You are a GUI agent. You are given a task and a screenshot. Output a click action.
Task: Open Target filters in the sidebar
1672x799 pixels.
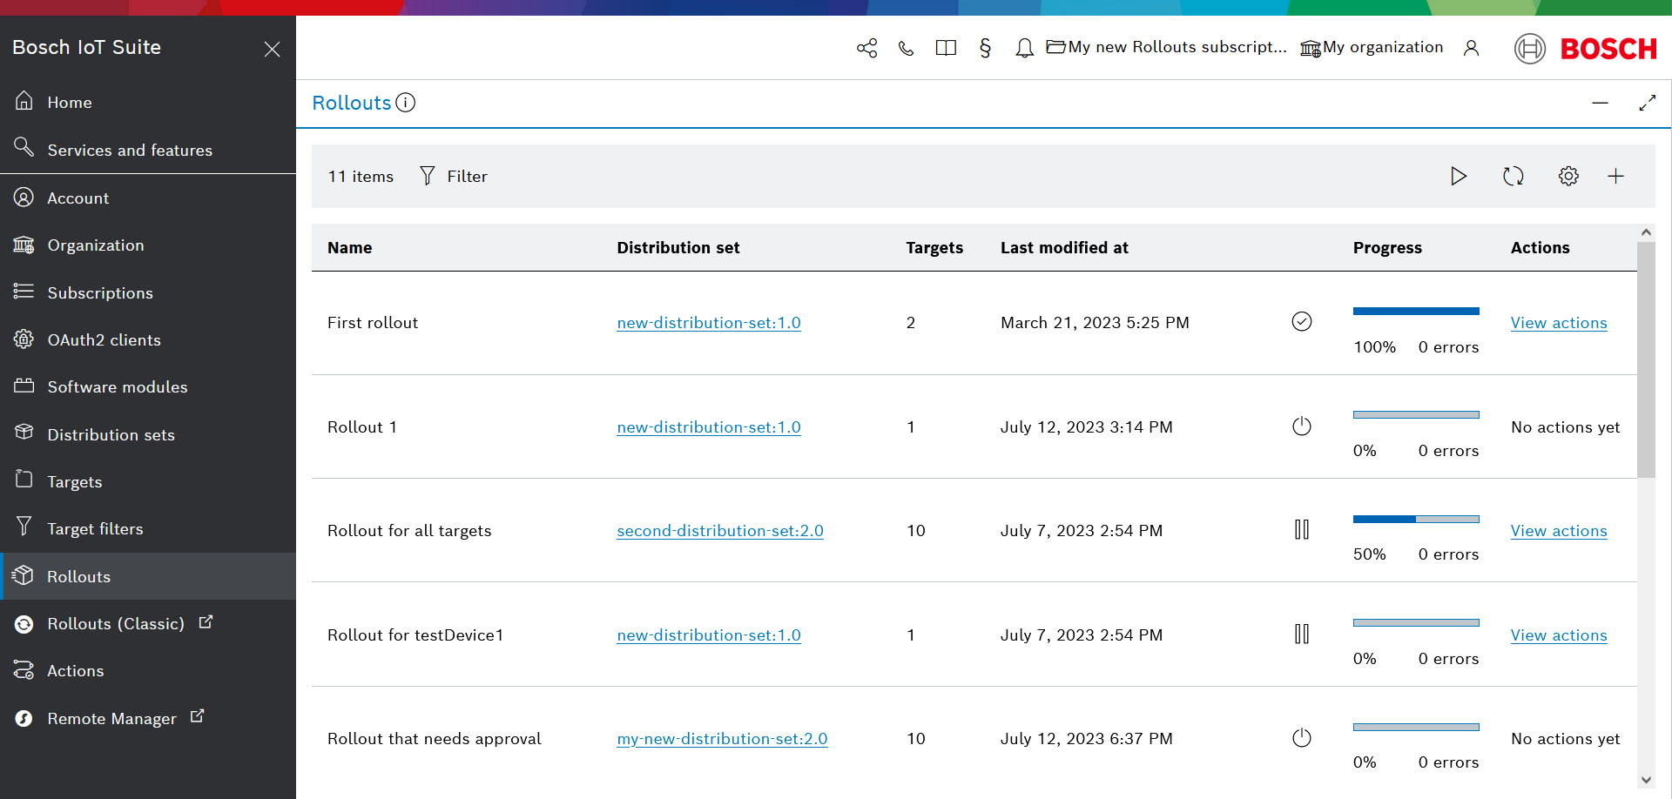[x=95, y=528]
